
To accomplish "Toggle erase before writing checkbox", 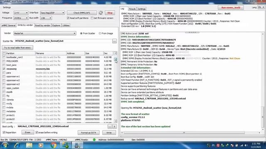I will (37, 132).
